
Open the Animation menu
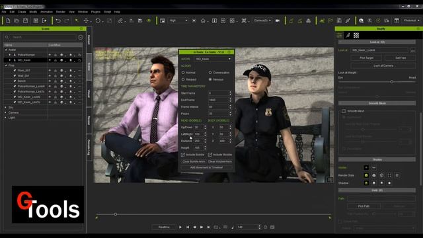tap(46, 12)
